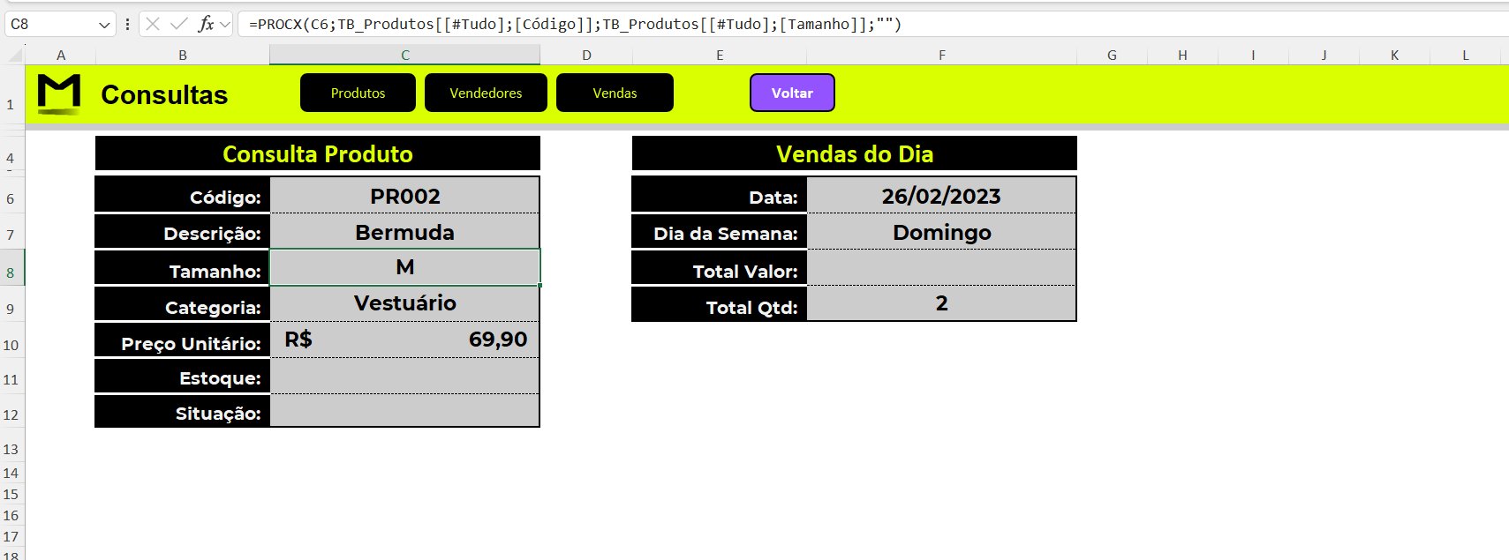
Task: Click the M logo next to Consultas
Action: pyautogui.click(x=59, y=93)
